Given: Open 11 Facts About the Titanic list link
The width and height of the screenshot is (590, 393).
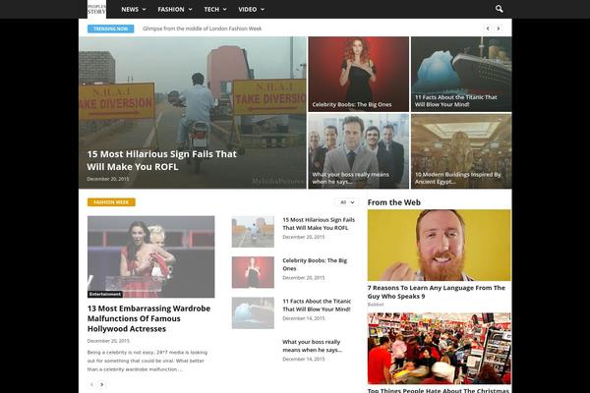Looking at the screenshot, I should point(317,305).
